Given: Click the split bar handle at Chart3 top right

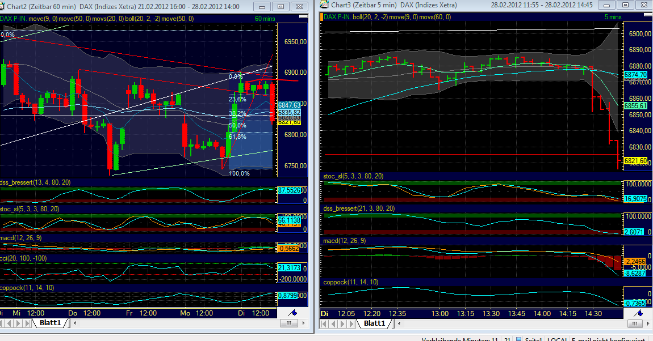Looking at the screenshot, I should [x=648, y=14].
